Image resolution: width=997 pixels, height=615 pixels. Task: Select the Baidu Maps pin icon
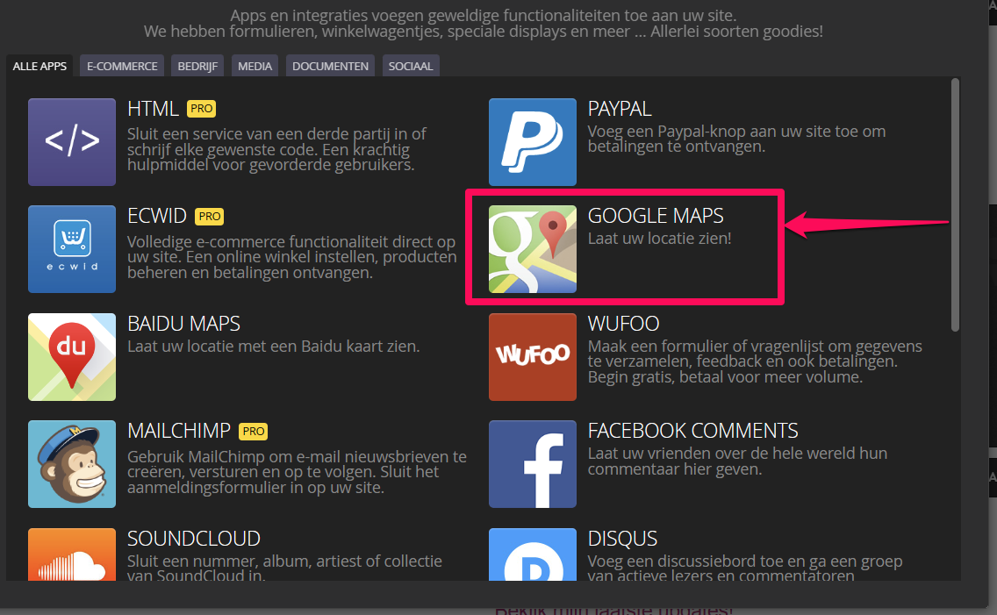[x=72, y=356]
